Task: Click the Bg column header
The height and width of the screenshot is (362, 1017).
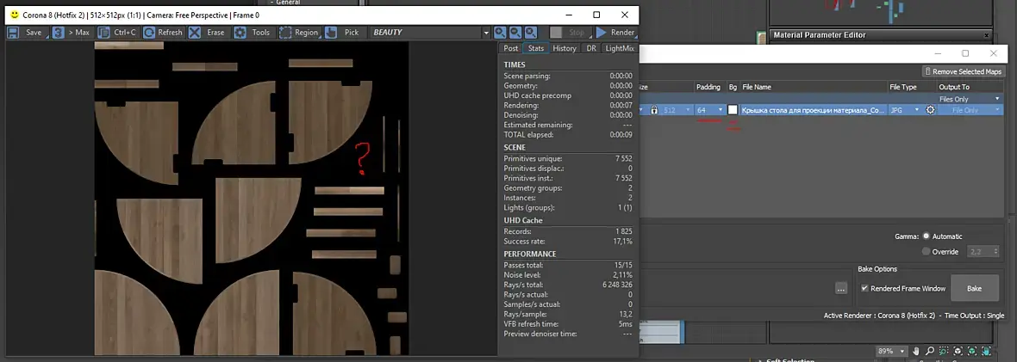Action: tap(733, 87)
